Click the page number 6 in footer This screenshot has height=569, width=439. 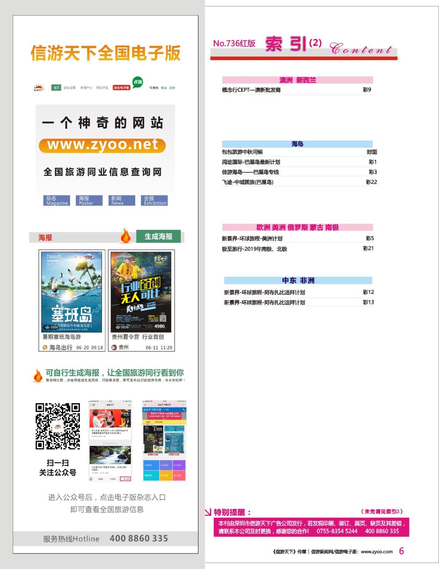401,551
